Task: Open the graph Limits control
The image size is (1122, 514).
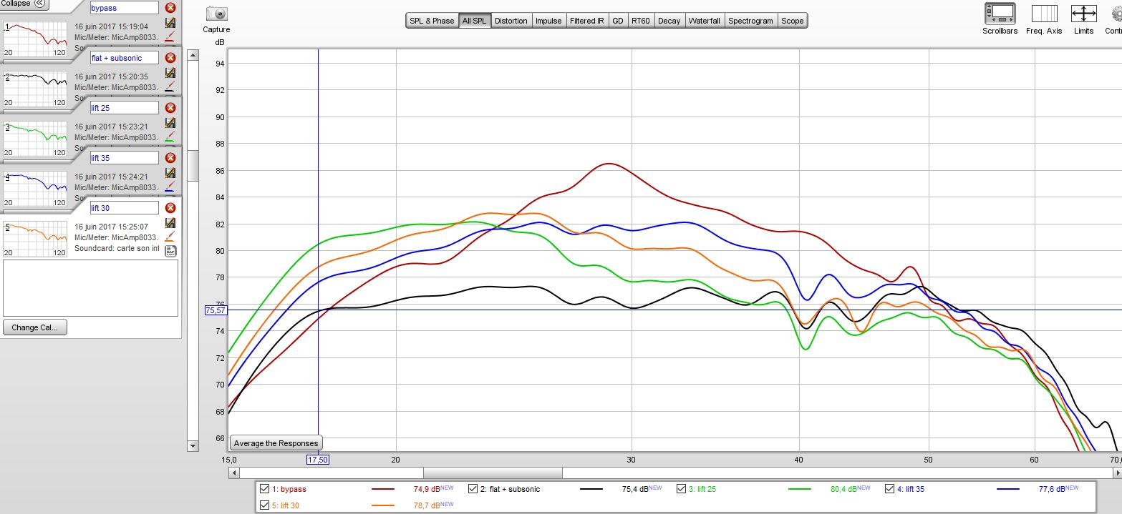Action: [x=1083, y=14]
